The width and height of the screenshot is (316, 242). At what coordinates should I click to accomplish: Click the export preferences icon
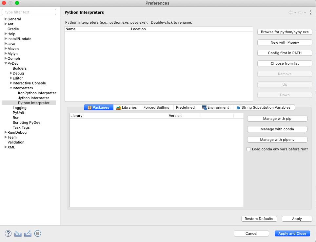click(28, 233)
